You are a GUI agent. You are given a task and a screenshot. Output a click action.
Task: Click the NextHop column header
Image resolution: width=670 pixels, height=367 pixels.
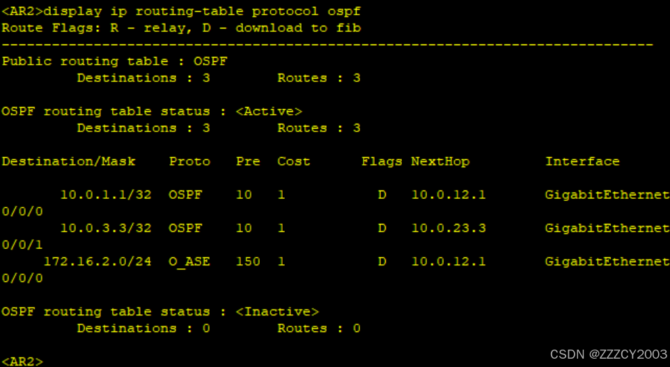(440, 161)
